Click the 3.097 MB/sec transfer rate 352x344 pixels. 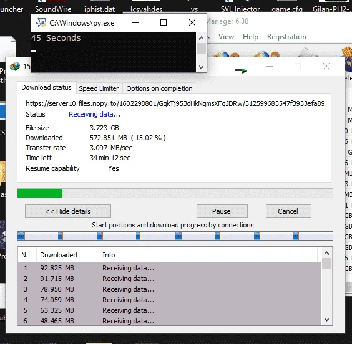coord(111,148)
